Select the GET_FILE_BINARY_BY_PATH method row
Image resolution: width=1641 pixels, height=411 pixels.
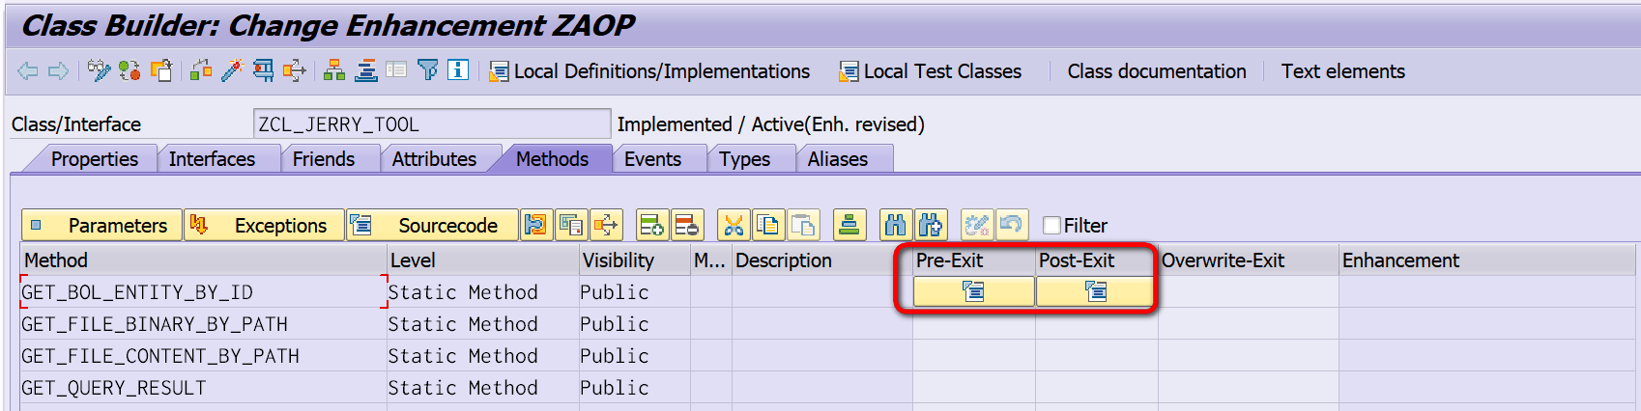pos(203,324)
